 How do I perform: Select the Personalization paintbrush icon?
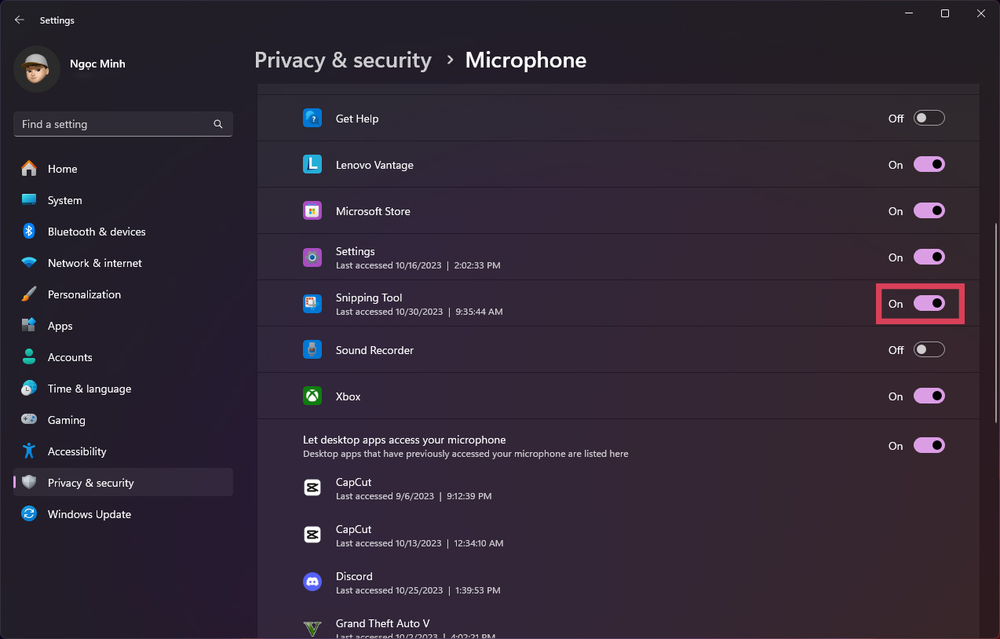pyautogui.click(x=29, y=294)
